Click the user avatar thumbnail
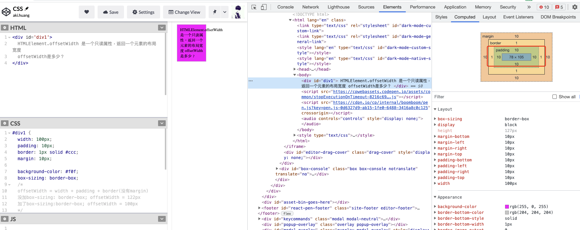The height and width of the screenshot is (230, 580). [x=238, y=12]
